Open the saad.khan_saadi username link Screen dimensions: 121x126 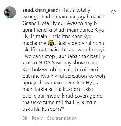[41, 10]
